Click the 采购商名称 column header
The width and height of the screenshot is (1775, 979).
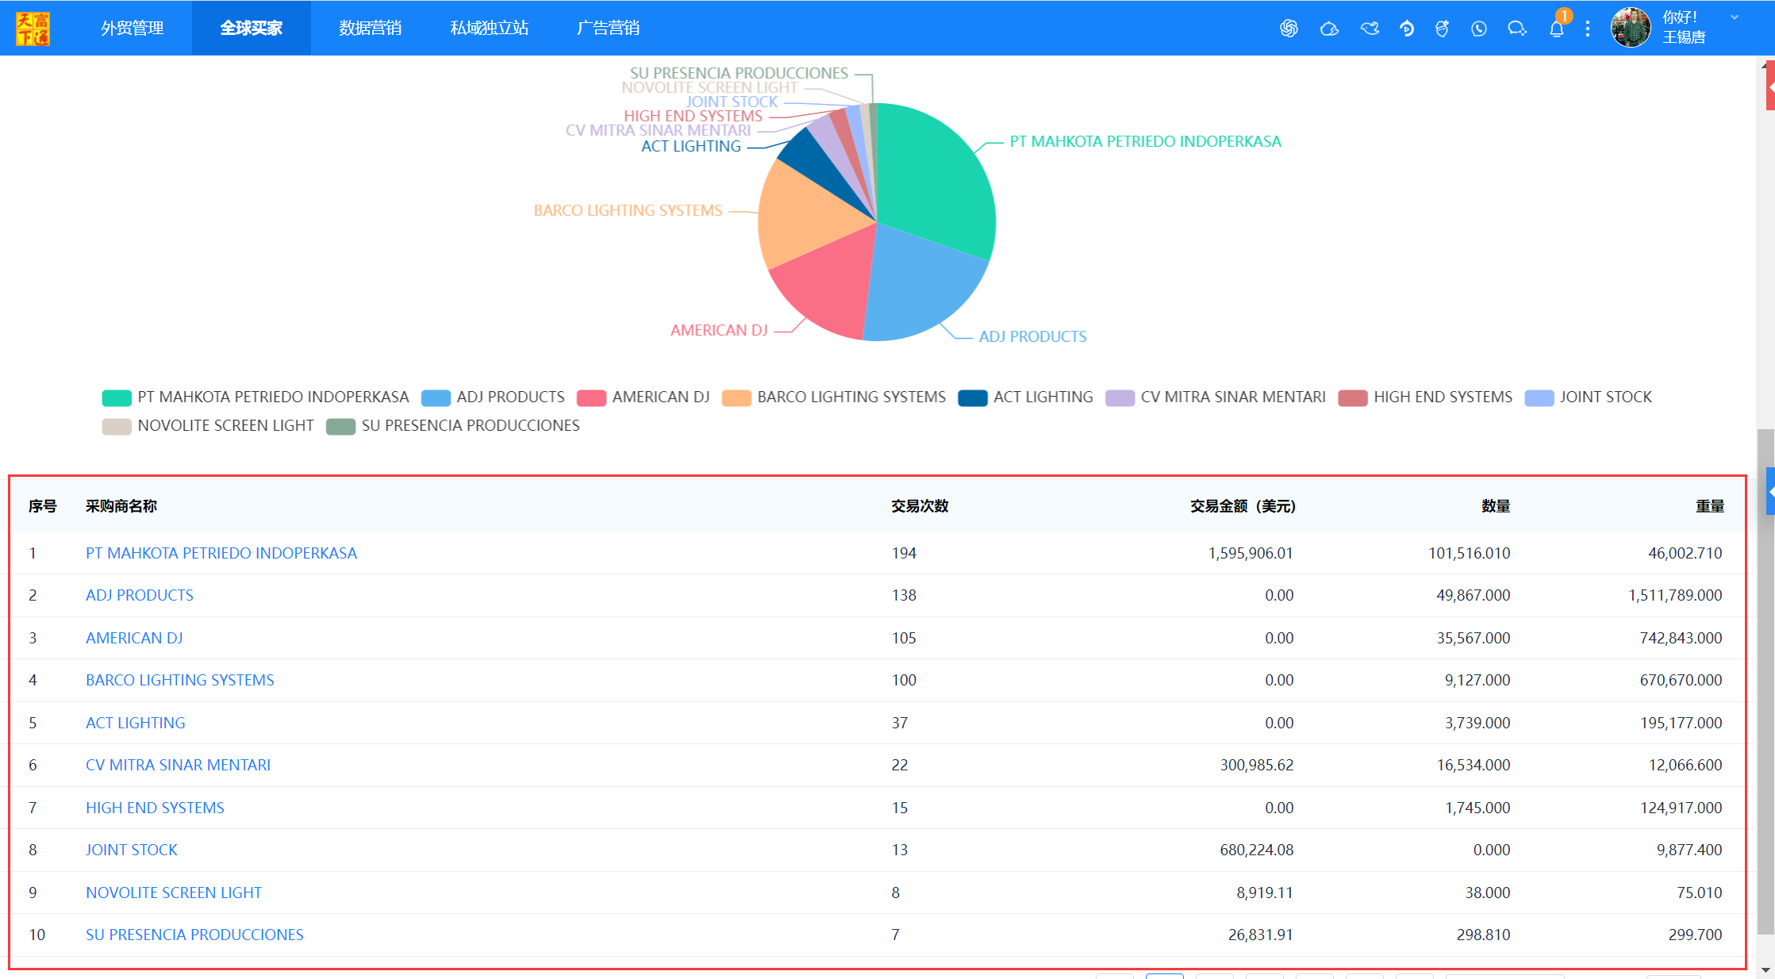pos(121,506)
